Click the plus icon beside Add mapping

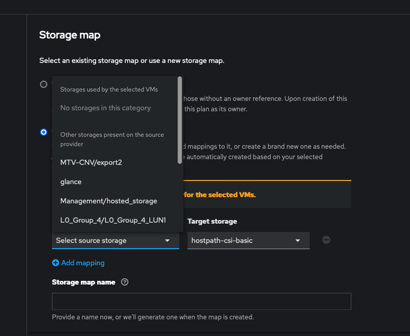(56, 263)
